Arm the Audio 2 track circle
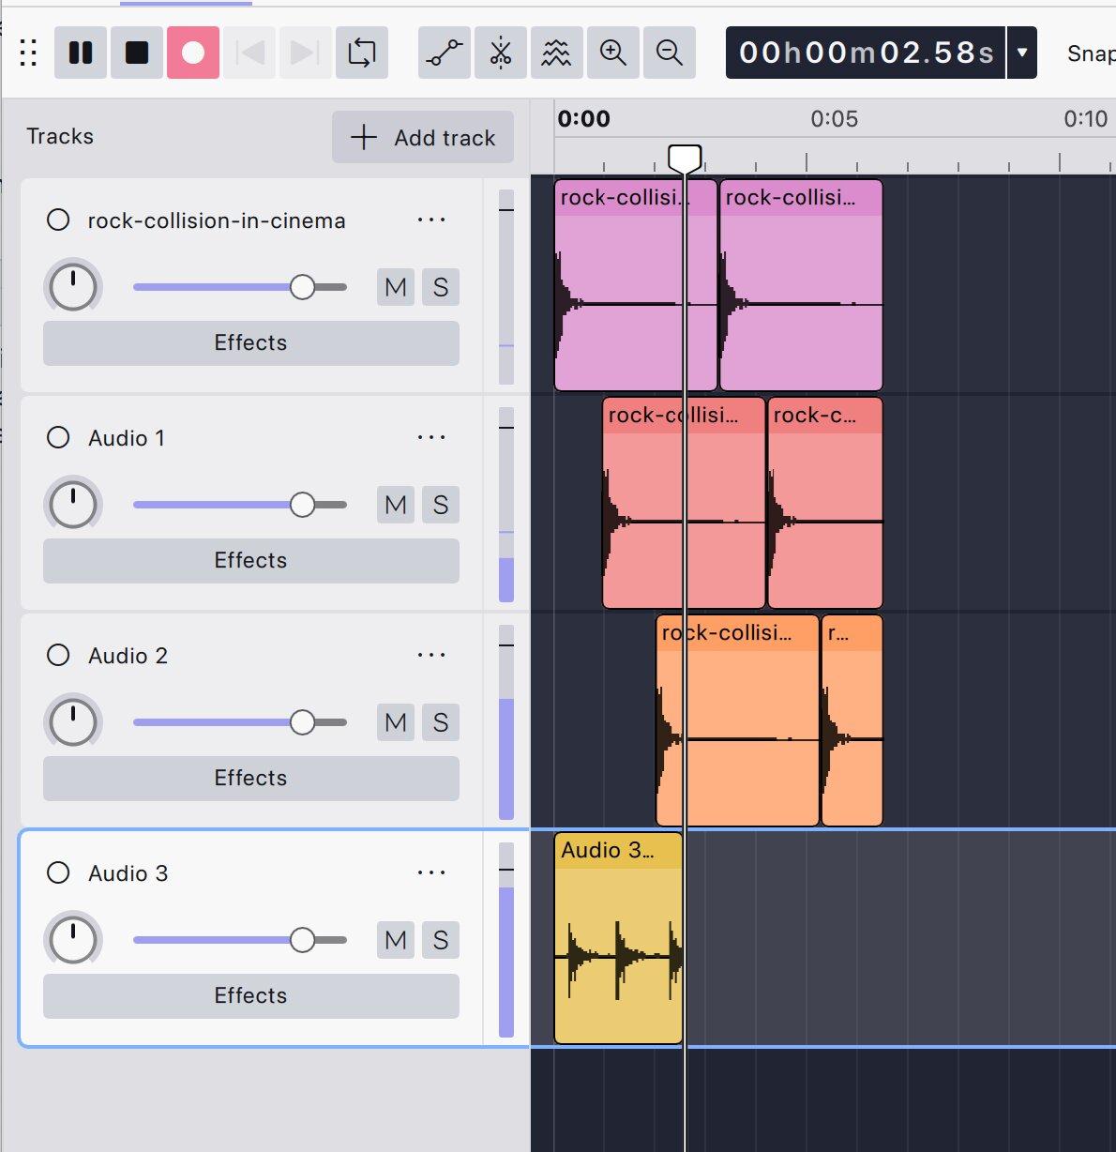The height and width of the screenshot is (1152, 1116). (x=58, y=655)
